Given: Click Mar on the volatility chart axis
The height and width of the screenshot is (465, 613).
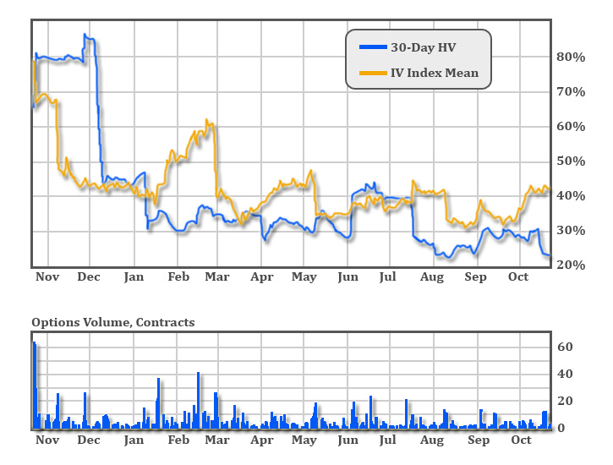Looking at the screenshot, I should (x=217, y=276).
